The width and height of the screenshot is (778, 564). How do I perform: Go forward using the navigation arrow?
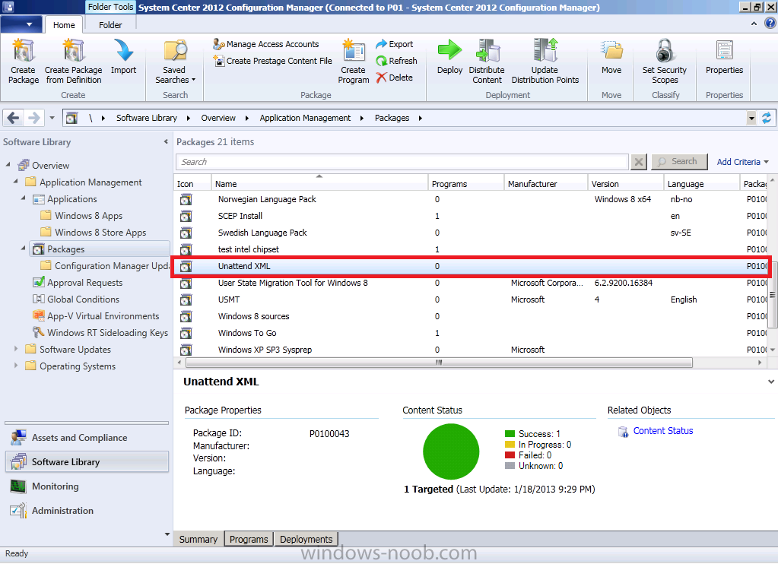pyautogui.click(x=33, y=118)
